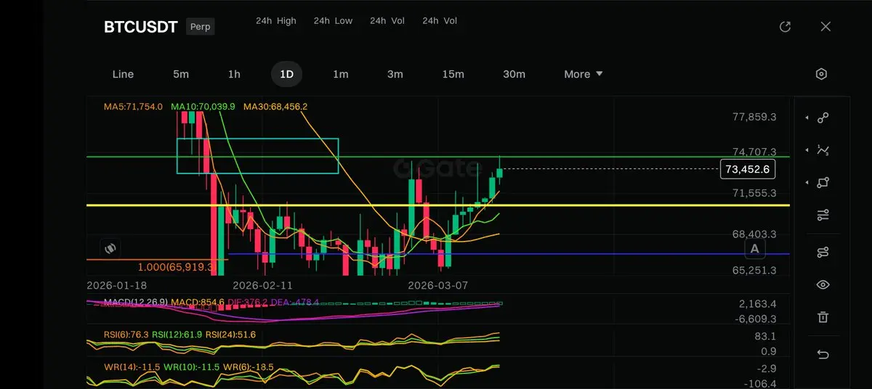Viewport: 872px width, 389px height.
Task: Click the A auto-scale button
Action: 755,249
